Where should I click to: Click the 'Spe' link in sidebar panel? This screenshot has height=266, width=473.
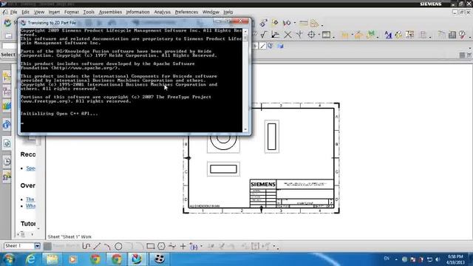click(30, 168)
